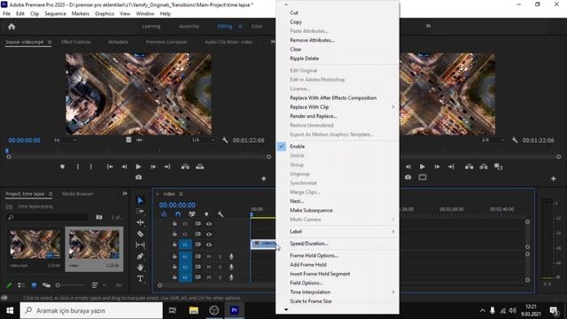The width and height of the screenshot is (567, 319).
Task: Step back one frame in Source Monitor
Action: click(x=124, y=167)
